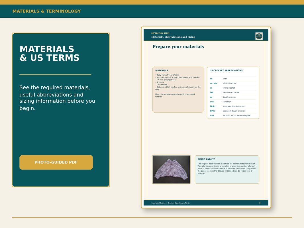This screenshot has height=228, width=304.
Task: Click the US CROCHET ABBREVIATIONS title
Action: point(226,70)
